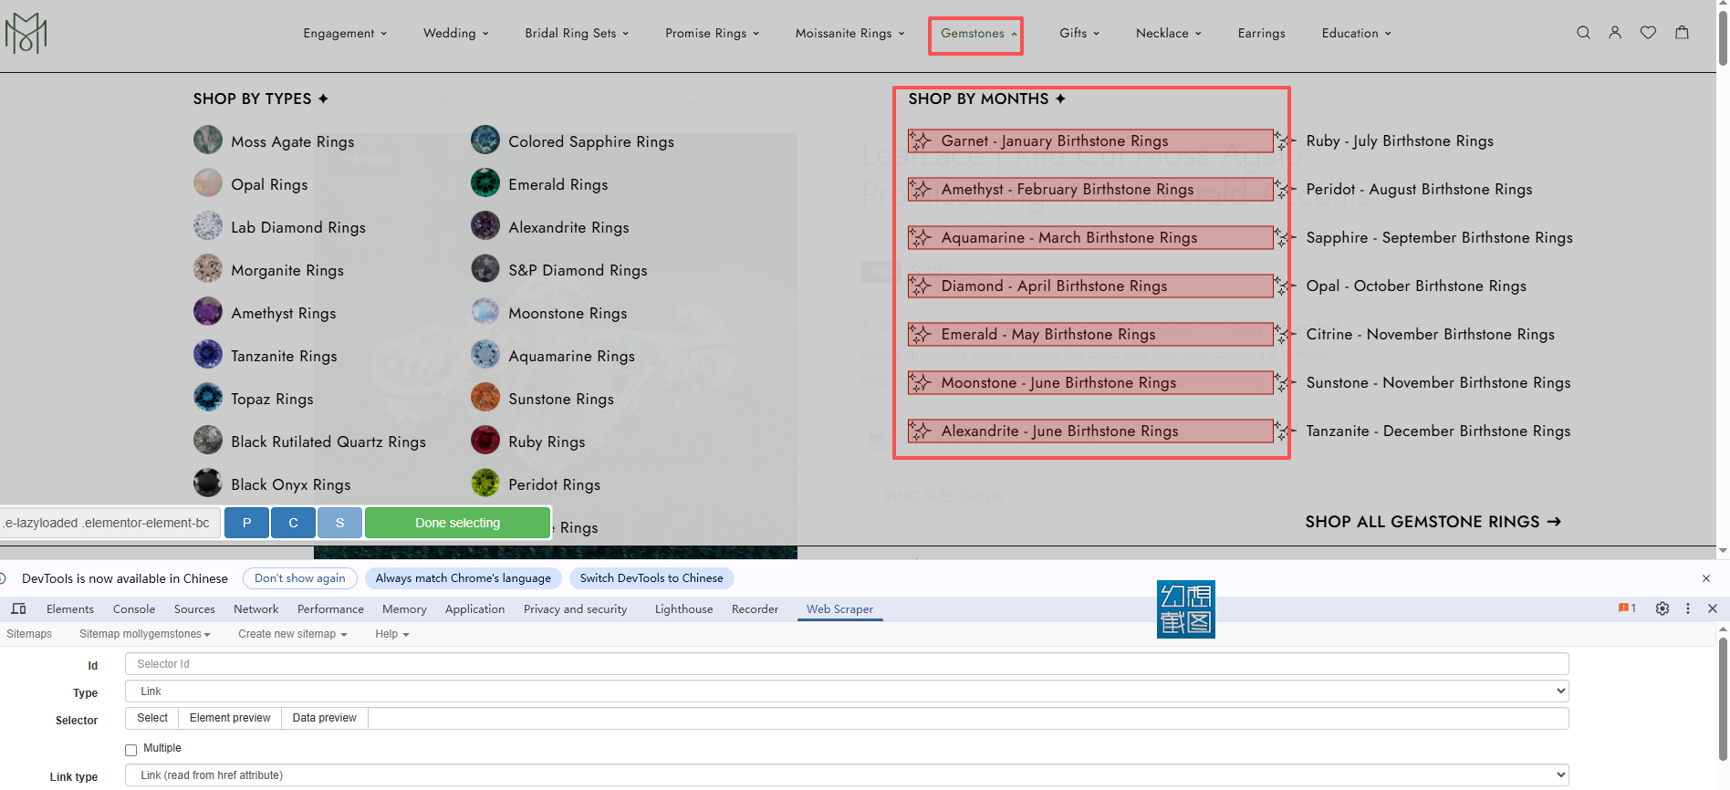Click the Emerald gemstone swatch icon

pos(485,183)
